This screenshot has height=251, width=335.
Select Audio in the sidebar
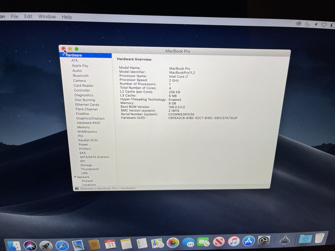(x=77, y=71)
